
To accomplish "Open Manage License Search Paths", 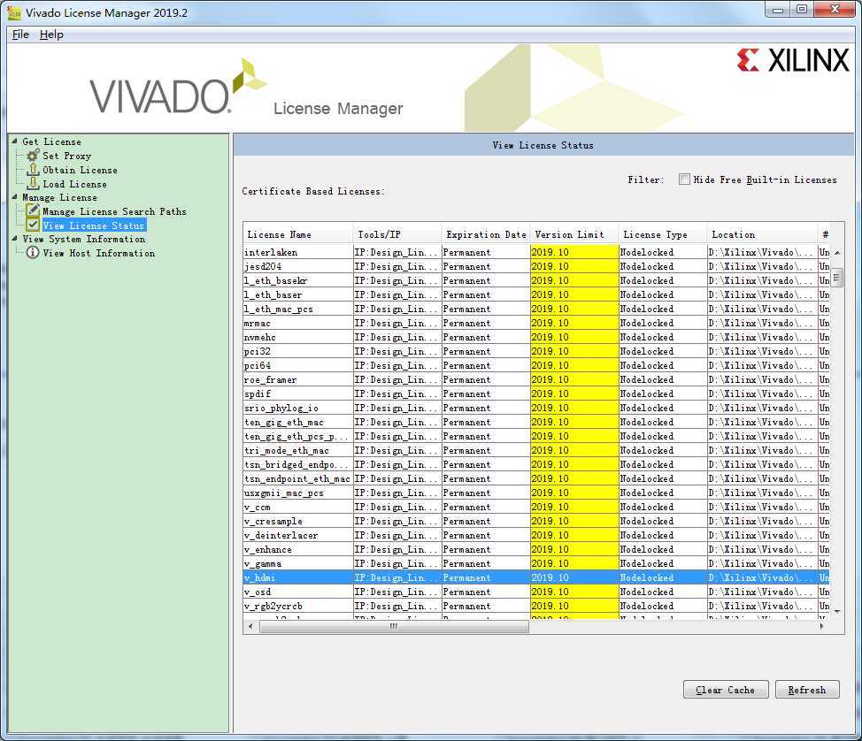I will [x=114, y=211].
